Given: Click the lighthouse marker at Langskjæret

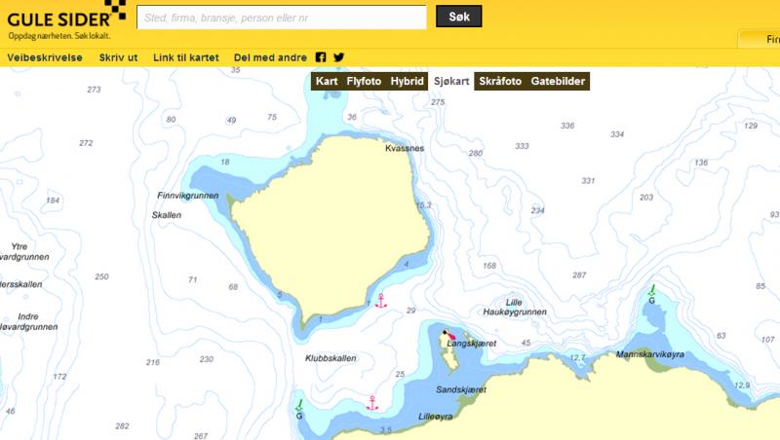Looking at the screenshot, I should pos(448,334).
